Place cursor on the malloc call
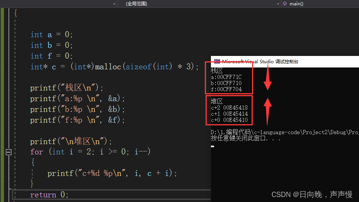This screenshot has height=202, width=359. [108, 67]
